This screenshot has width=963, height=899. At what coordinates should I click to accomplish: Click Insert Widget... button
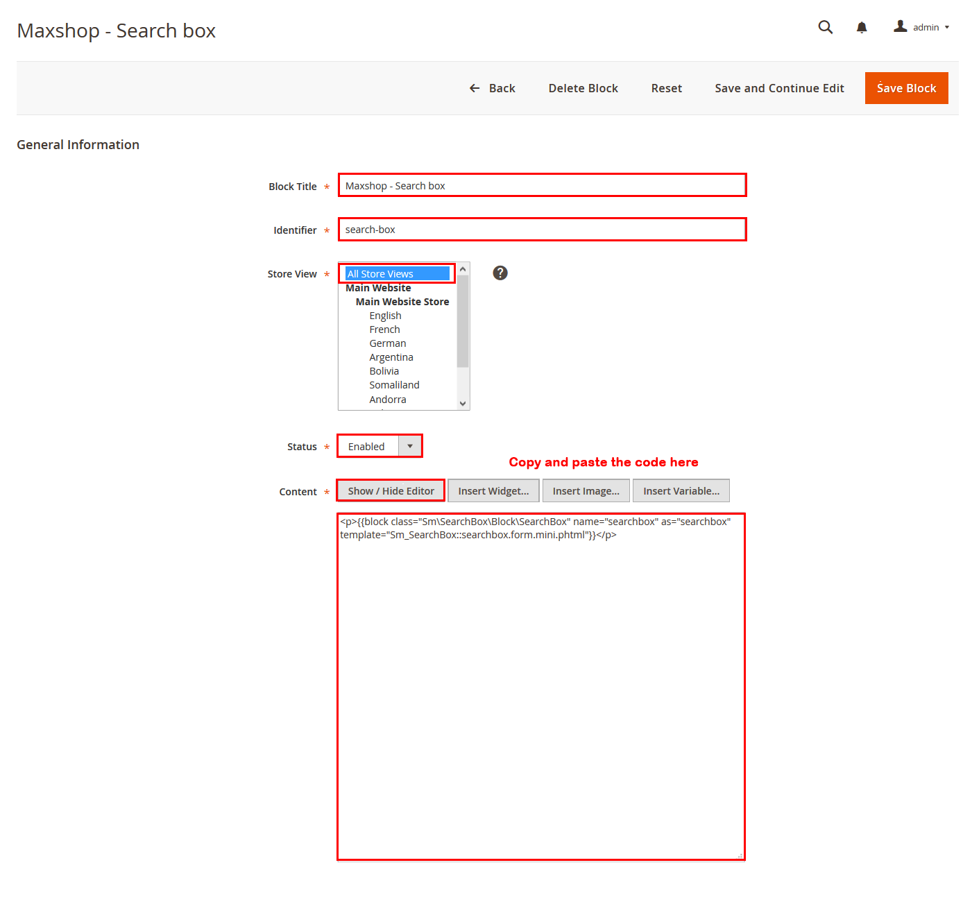(x=493, y=490)
